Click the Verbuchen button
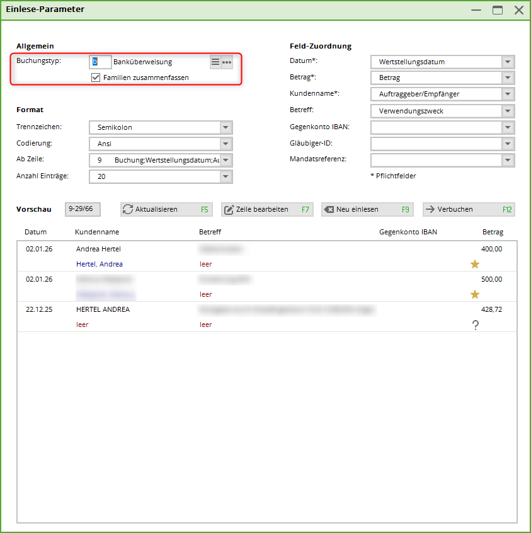531x533 pixels. [469, 209]
